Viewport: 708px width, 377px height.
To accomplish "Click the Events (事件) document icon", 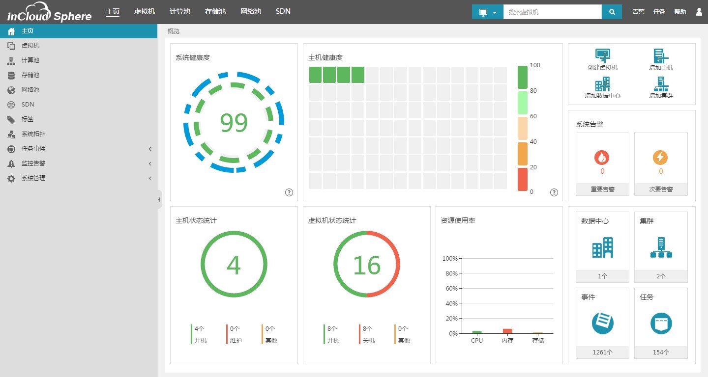I will coord(602,323).
